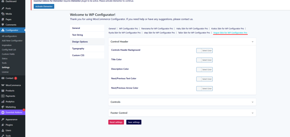Select step Skin for WP Configurator Pro
This screenshot has width=290, height=137.
pyautogui.click(x=159, y=33)
